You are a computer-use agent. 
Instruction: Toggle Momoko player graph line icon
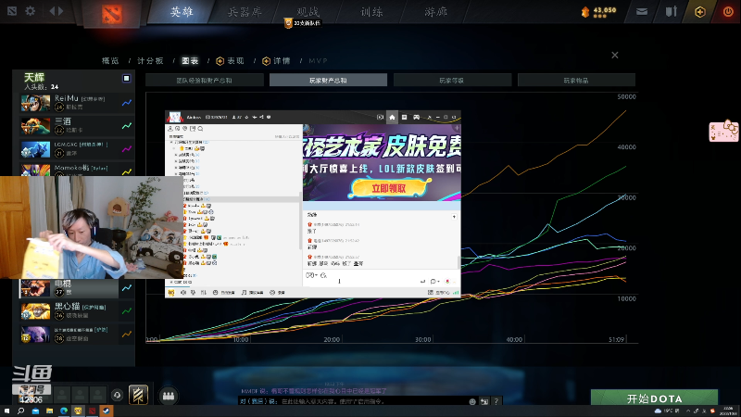click(x=127, y=171)
